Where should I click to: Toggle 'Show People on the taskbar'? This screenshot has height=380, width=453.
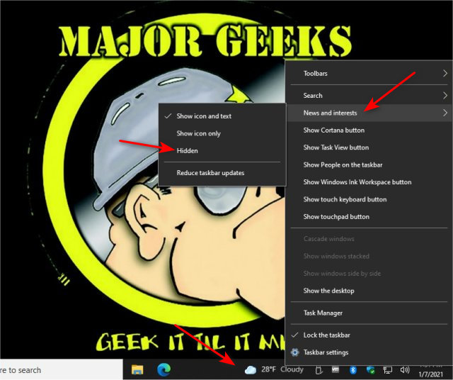pos(369,165)
